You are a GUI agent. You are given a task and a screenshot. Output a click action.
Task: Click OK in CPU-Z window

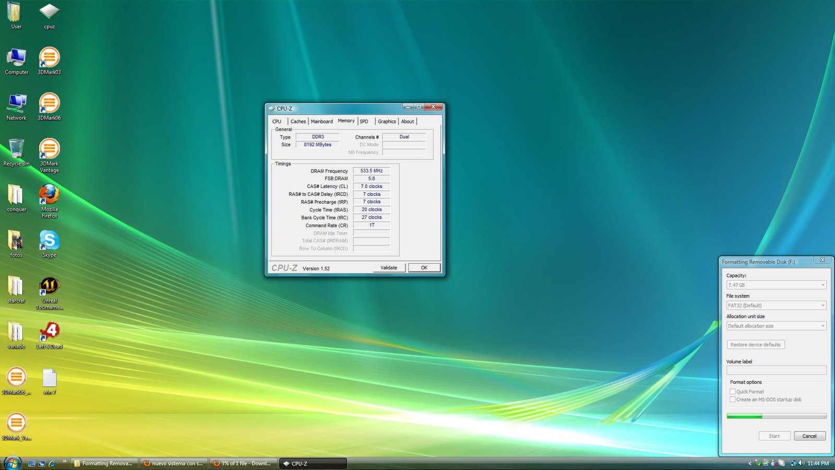point(424,268)
